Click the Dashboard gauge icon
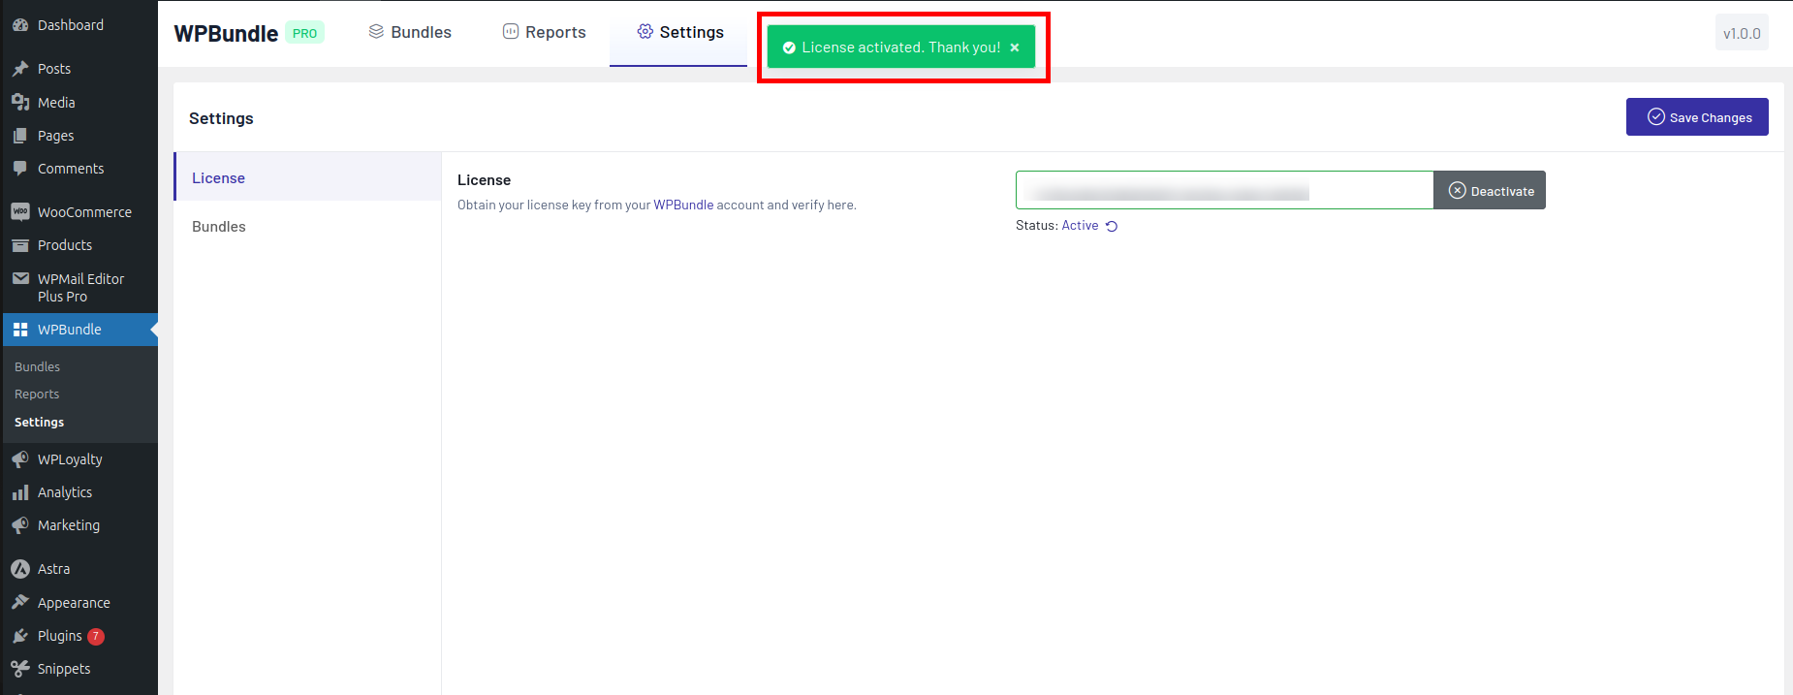The width and height of the screenshot is (1793, 695). click(20, 25)
